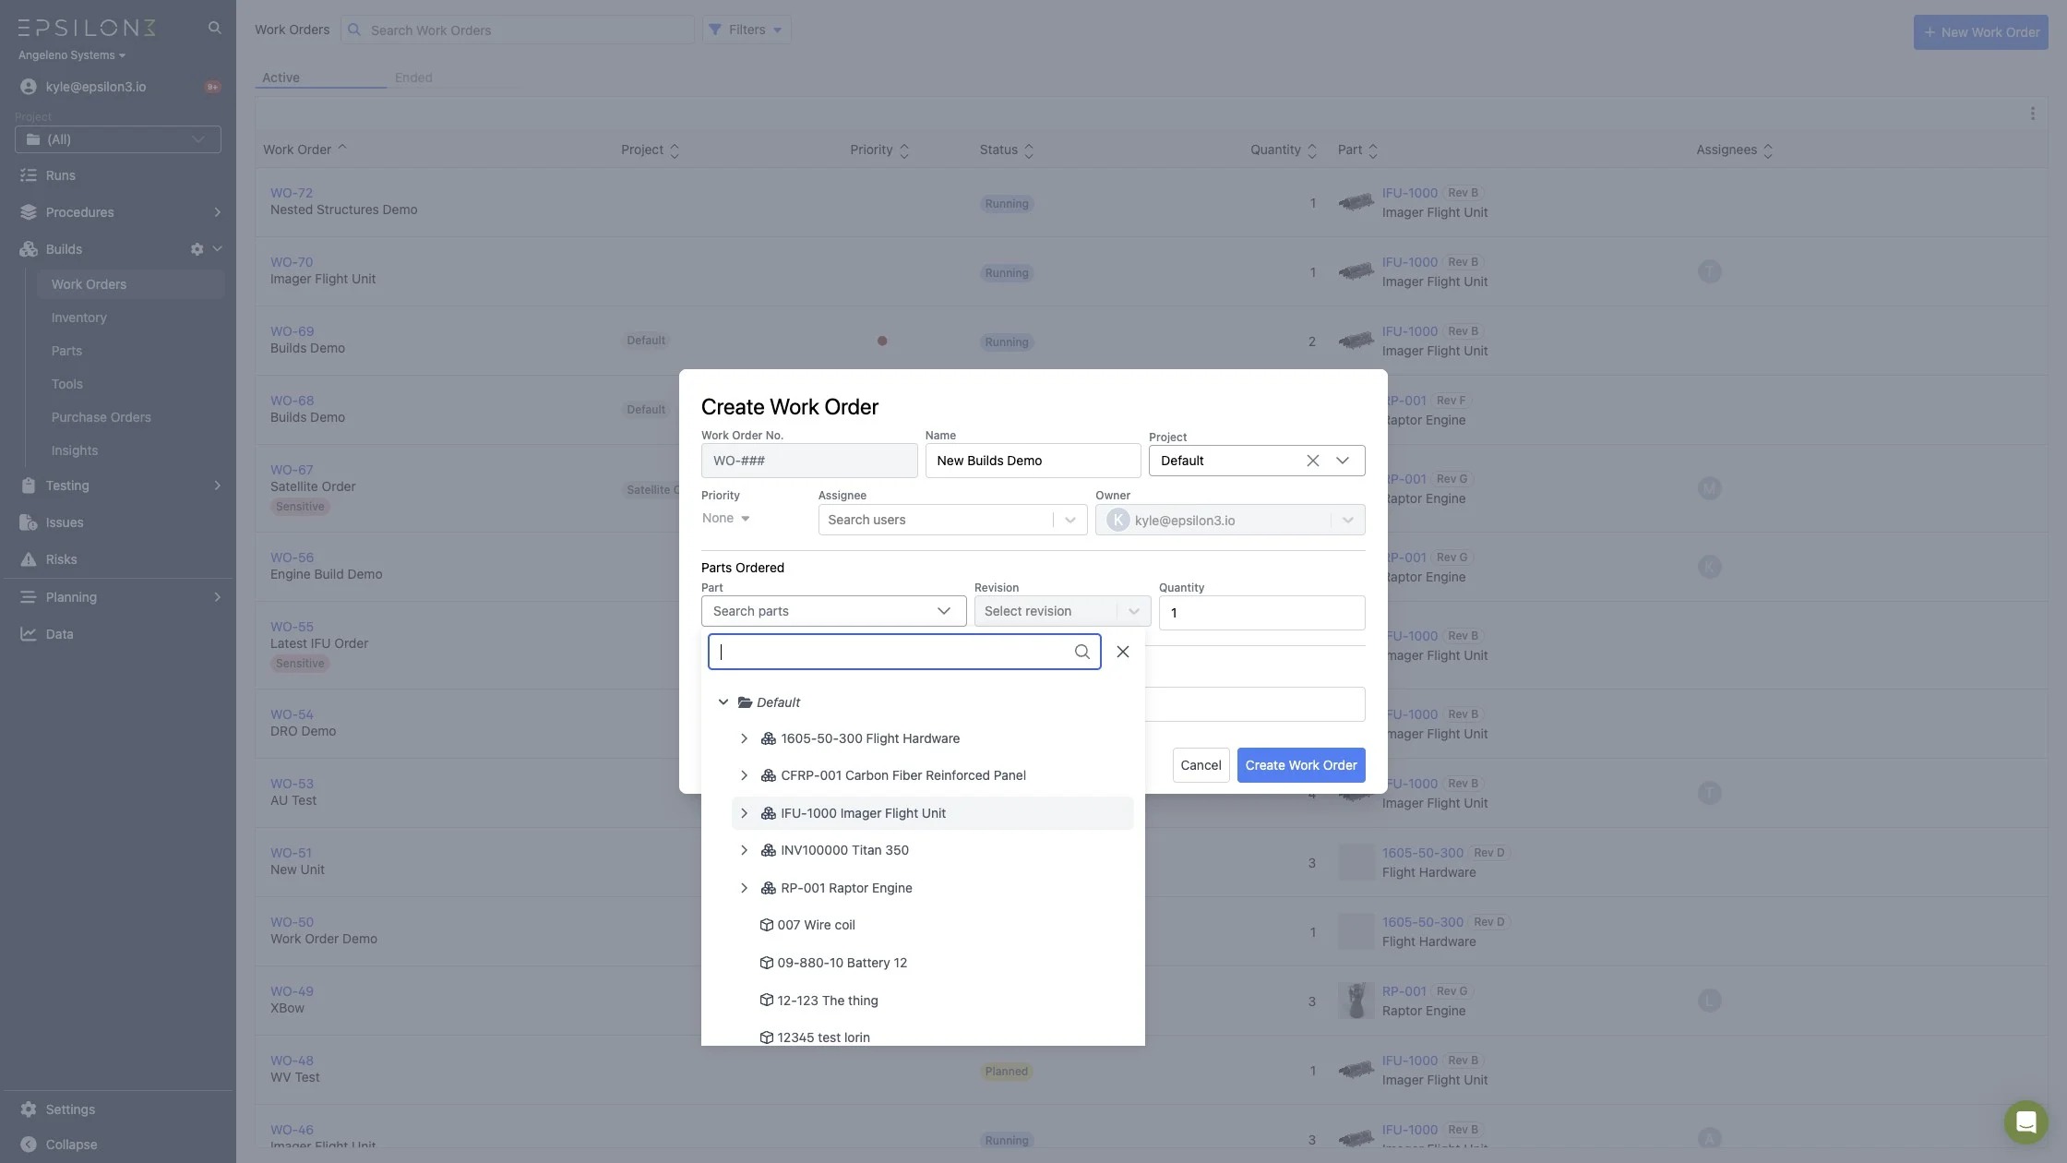
Task: Open the Priority None dropdown
Action: click(x=725, y=519)
